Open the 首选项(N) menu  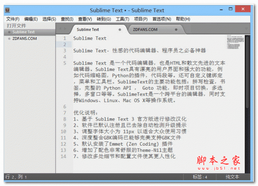click(162, 19)
